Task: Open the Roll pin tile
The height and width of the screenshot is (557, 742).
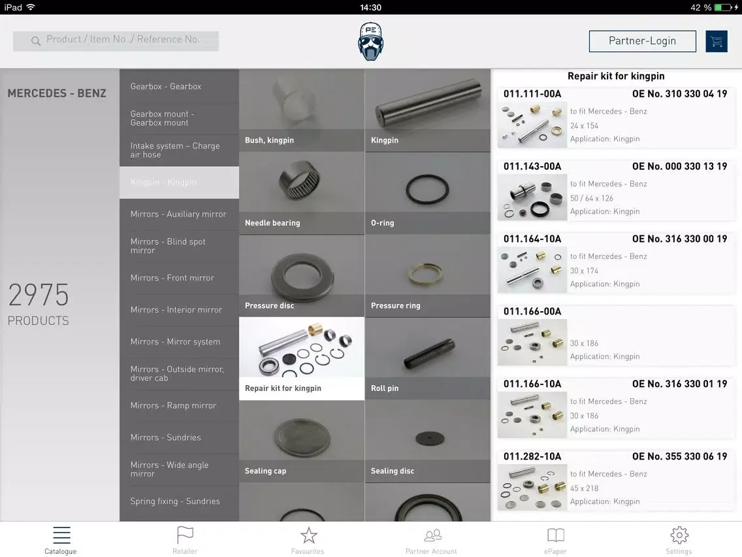Action: coord(428,358)
